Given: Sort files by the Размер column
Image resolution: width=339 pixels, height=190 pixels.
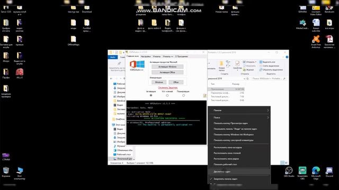Looking at the screenshot, I should coord(236,84).
